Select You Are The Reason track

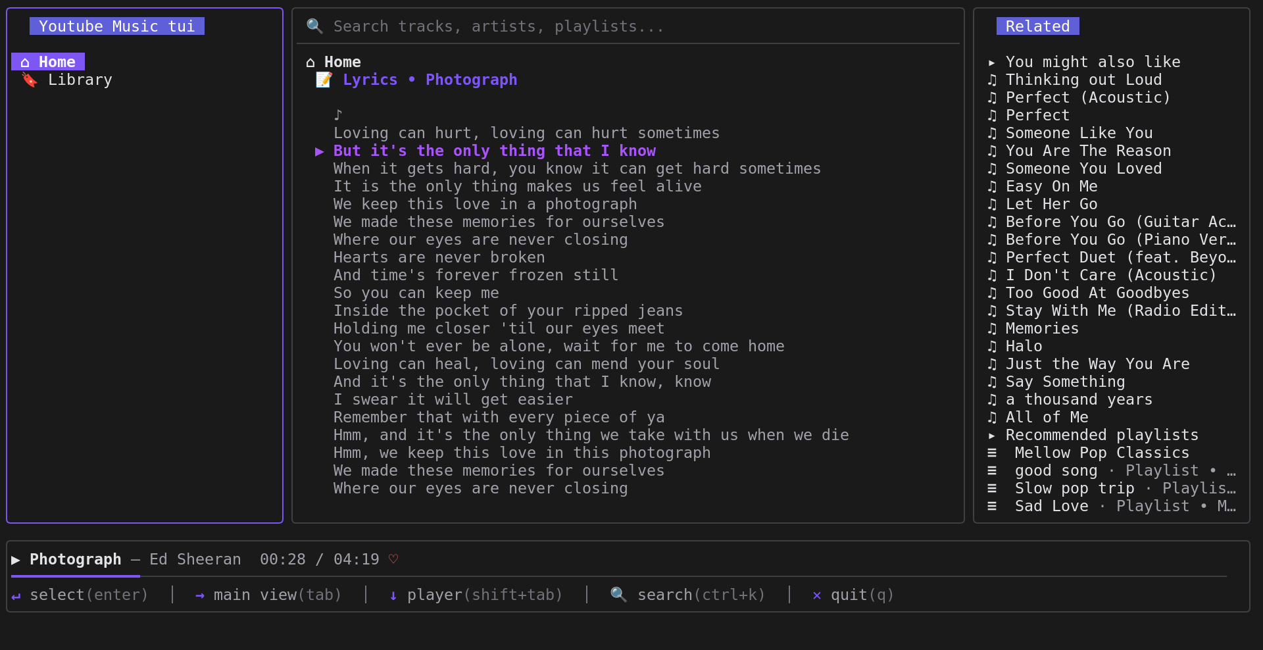click(1088, 151)
